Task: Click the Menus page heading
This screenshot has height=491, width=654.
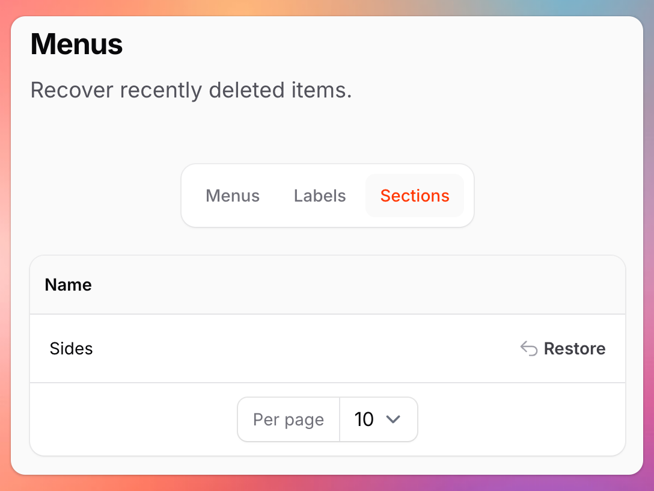Action: [77, 44]
